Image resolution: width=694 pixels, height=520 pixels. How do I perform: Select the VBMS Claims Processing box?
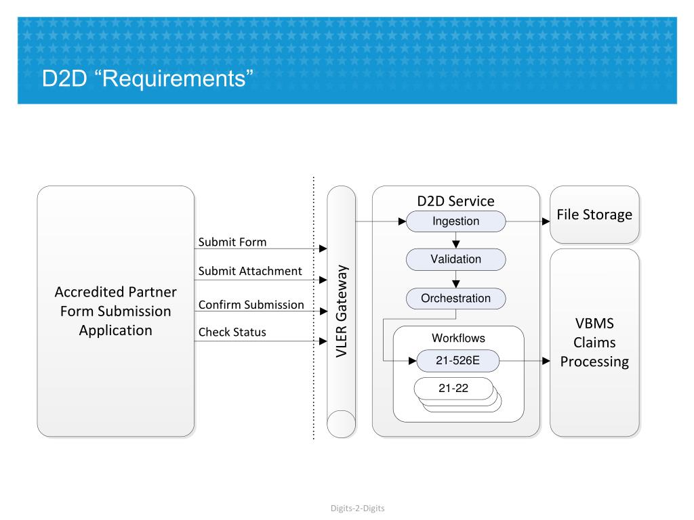coord(594,343)
